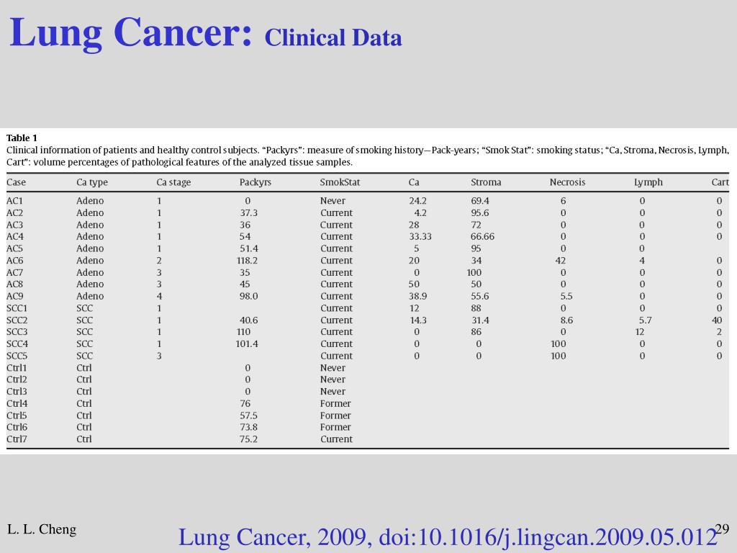Viewport: 737px width, 553px height.
Task: Select the 'AC4' case cell
Action: click(14, 236)
